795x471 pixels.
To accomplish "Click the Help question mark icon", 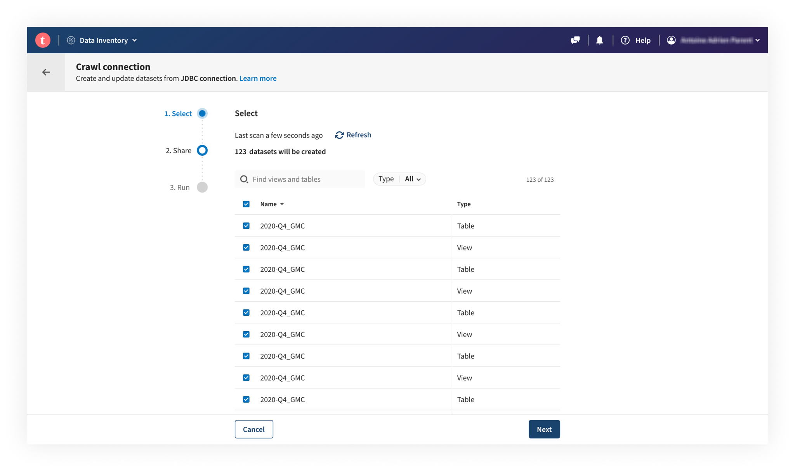I will [625, 40].
